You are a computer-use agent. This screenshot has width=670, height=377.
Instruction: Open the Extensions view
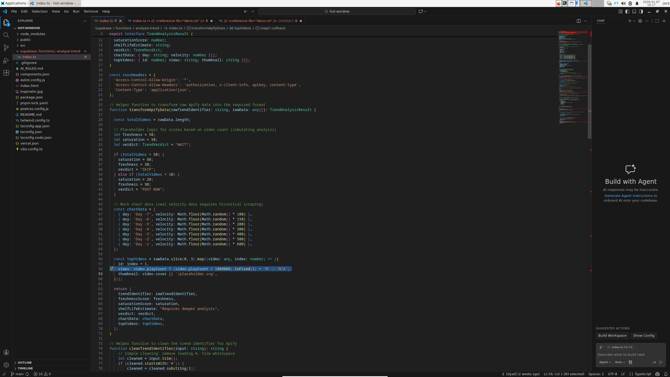(6, 73)
